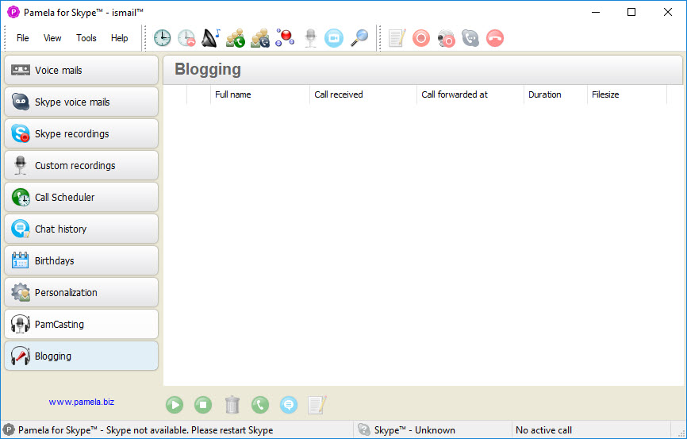687x439 pixels.
Task: Sort by Duration column header
Action: [555, 94]
